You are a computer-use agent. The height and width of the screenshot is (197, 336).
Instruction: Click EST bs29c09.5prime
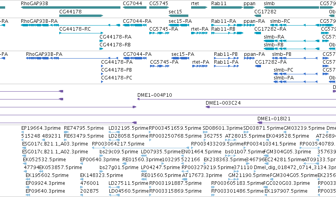pyautogui.click(x=119, y=152)
